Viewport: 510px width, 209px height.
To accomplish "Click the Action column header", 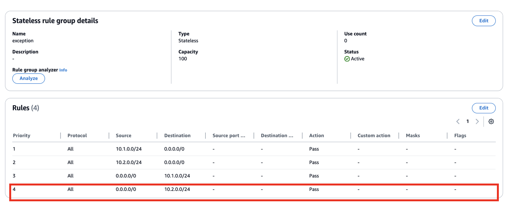I will point(317,136).
